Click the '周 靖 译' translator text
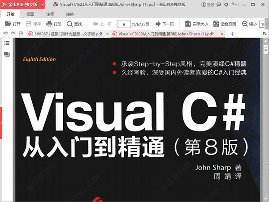Viewport: 269px width, 202px height. 227,177
